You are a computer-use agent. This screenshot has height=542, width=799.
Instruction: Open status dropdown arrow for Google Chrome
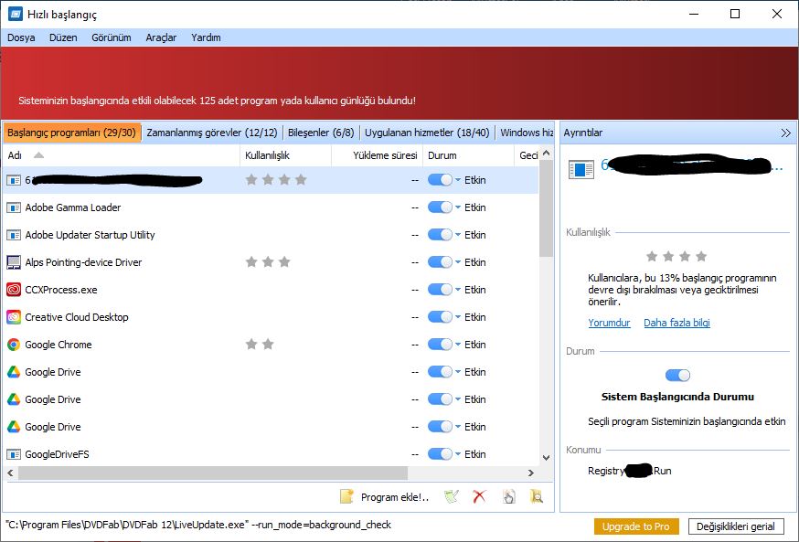tap(458, 345)
